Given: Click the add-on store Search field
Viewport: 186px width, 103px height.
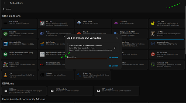Looking at the screenshot, I should 92,9.
